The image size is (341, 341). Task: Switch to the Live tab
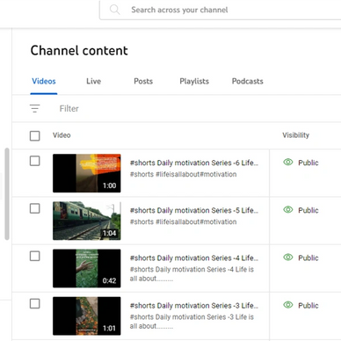[93, 81]
